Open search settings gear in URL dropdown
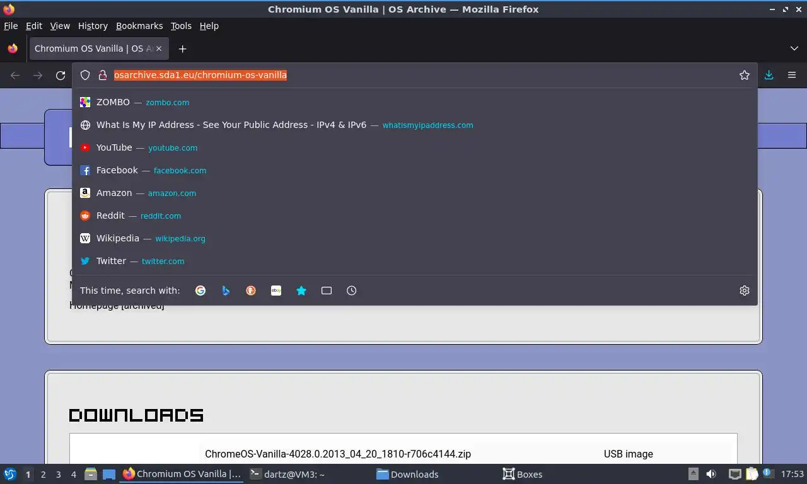807x484 pixels. pyautogui.click(x=745, y=291)
